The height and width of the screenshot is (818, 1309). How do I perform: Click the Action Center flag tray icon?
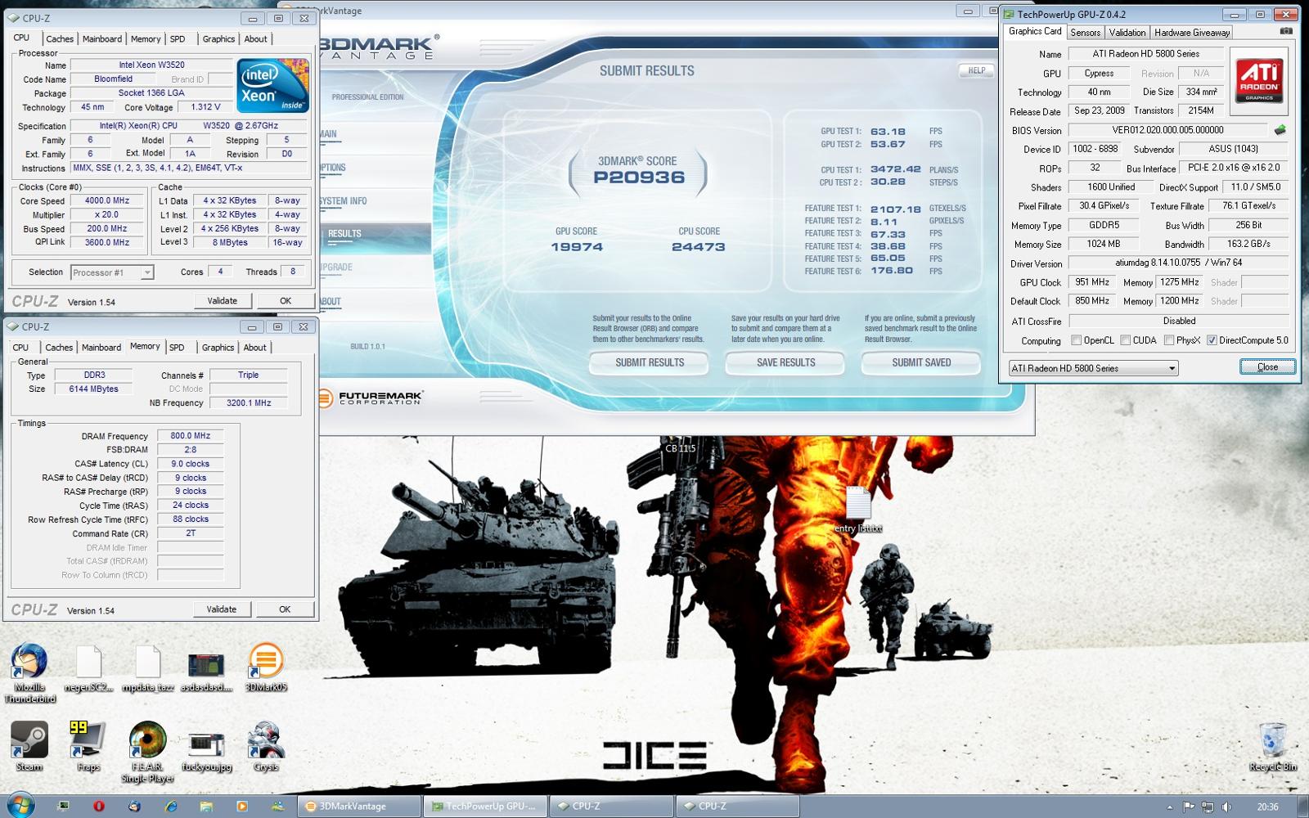click(1189, 807)
